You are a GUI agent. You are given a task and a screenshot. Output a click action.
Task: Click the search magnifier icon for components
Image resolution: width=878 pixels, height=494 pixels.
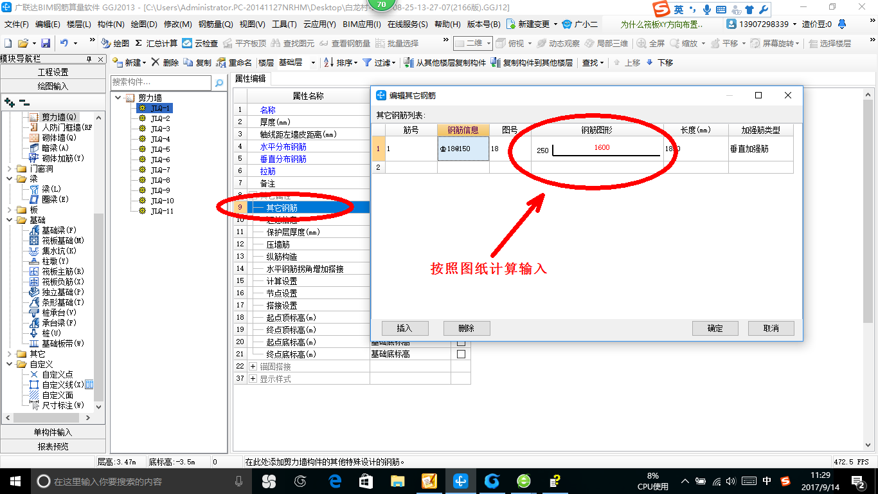(x=219, y=82)
